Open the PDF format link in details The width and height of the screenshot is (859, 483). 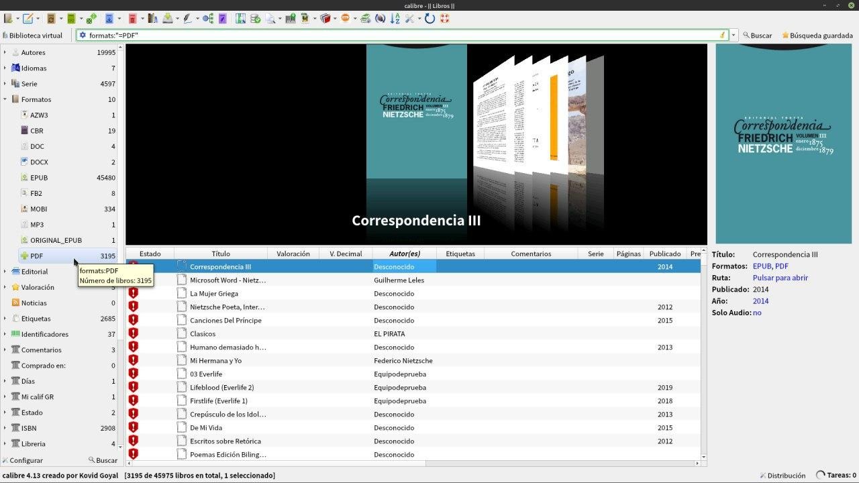[782, 266]
